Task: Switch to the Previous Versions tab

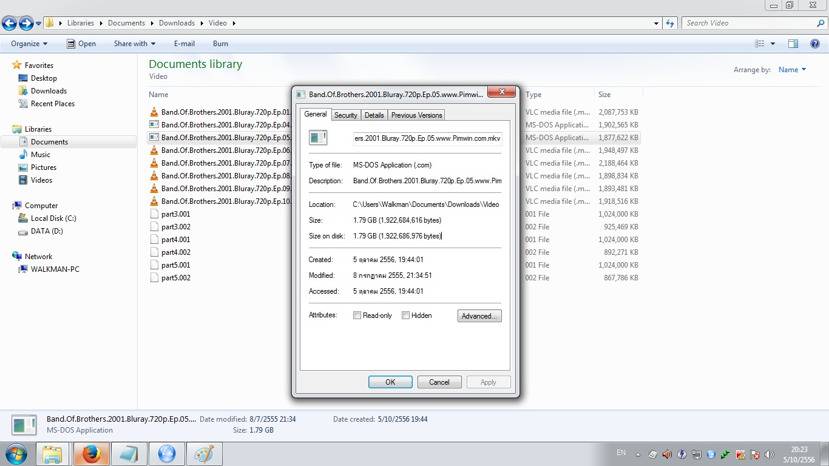Action: 417,115
